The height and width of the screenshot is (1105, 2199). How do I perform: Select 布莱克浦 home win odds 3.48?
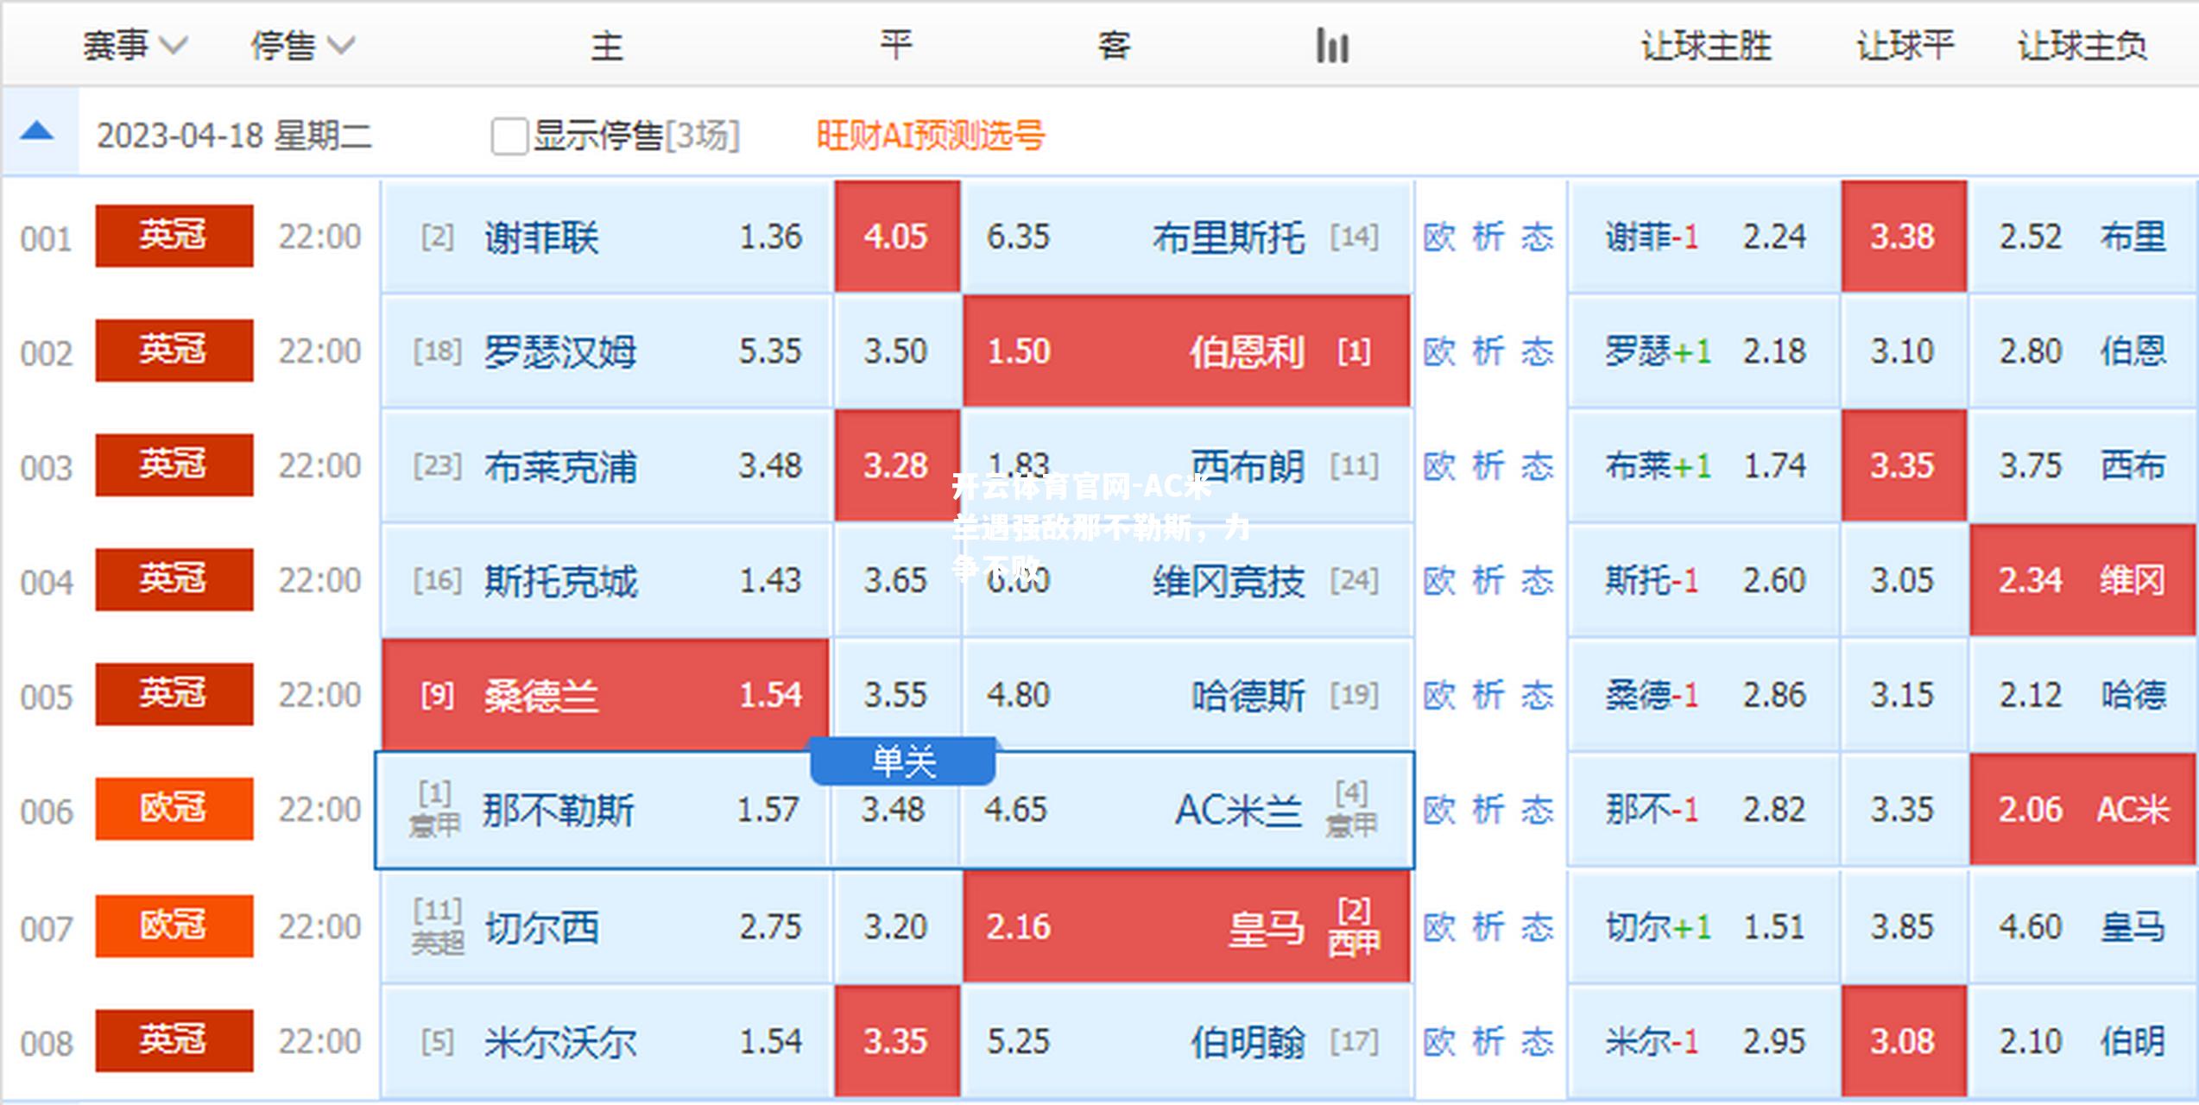(605, 465)
